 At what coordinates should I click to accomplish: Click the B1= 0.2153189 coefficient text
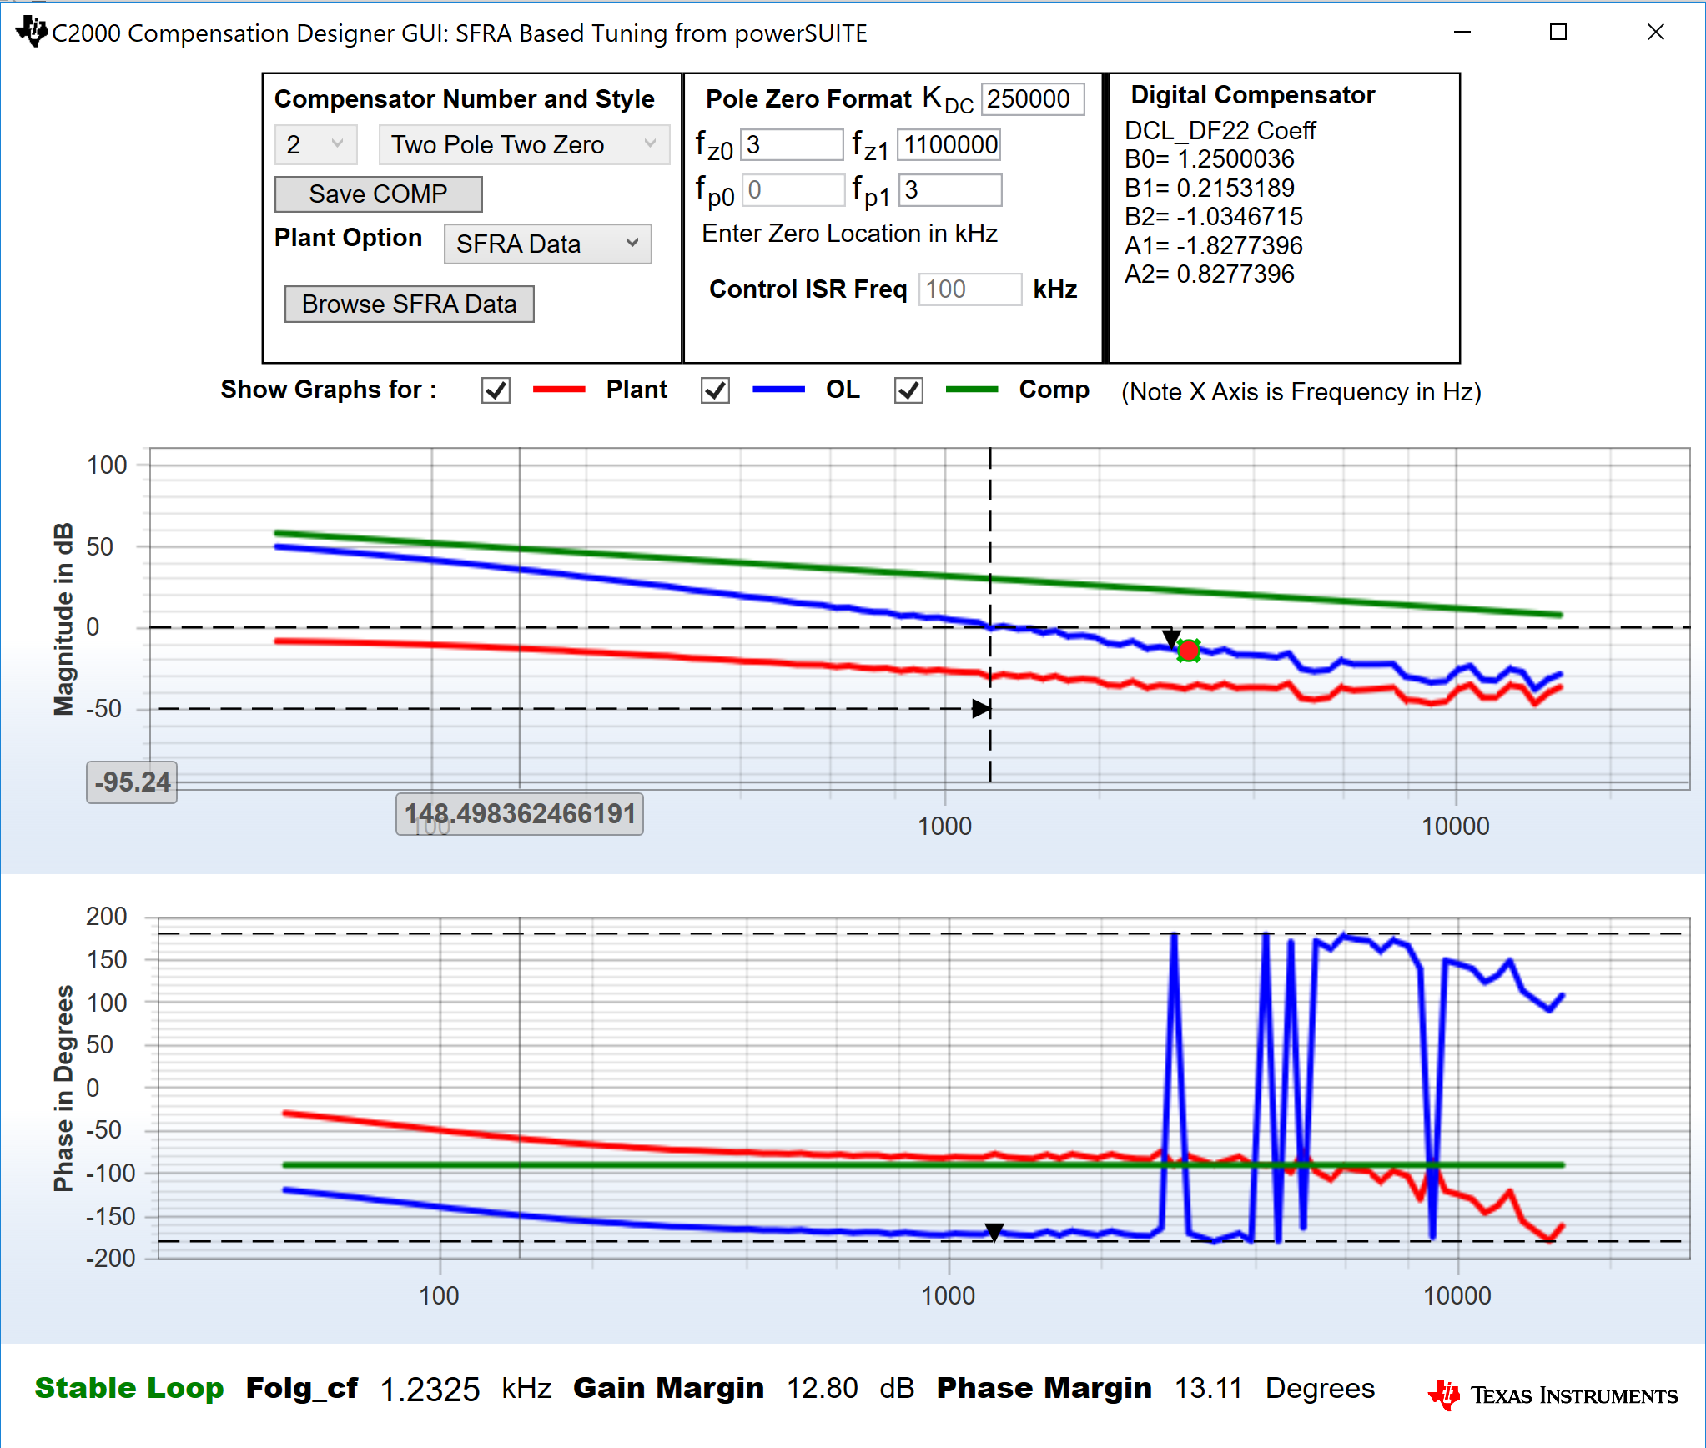(1209, 188)
